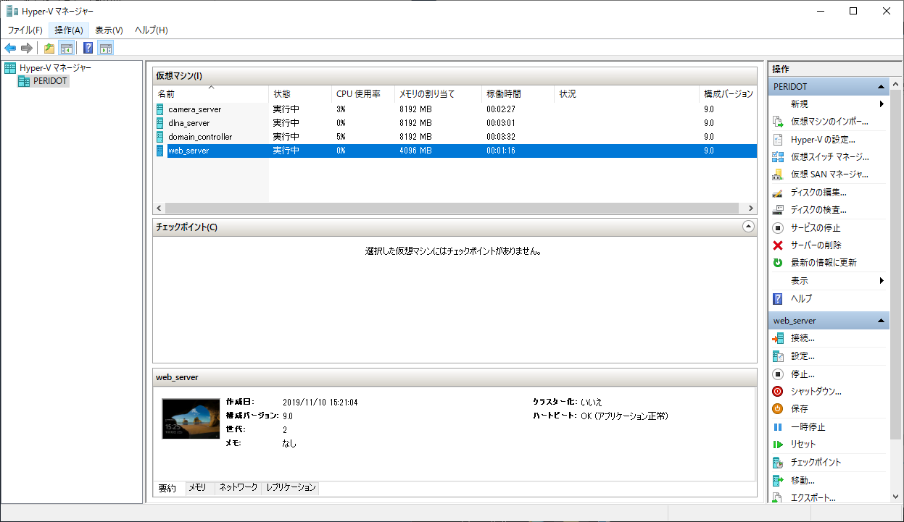Open the 操作(A) menu
Screen dimensions: 904x522
pyautogui.click(x=69, y=30)
